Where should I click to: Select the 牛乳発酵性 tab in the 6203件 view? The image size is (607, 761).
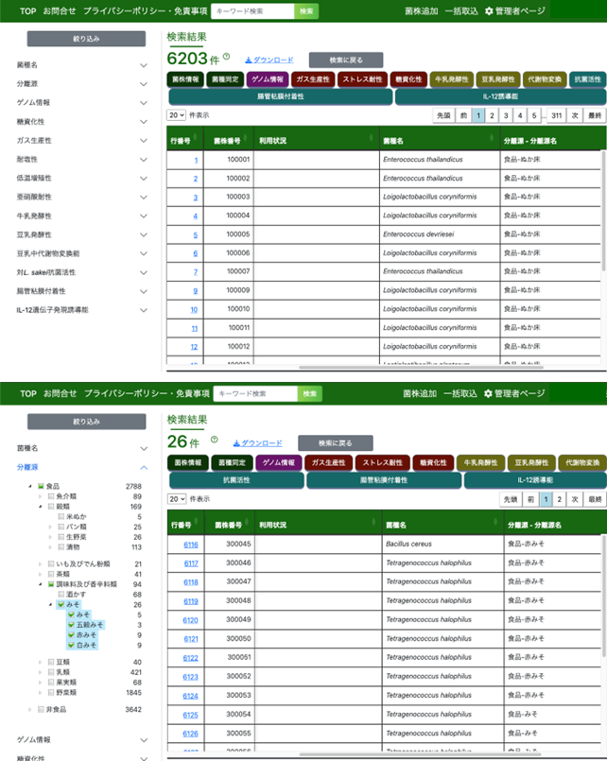pyautogui.click(x=452, y=79)
